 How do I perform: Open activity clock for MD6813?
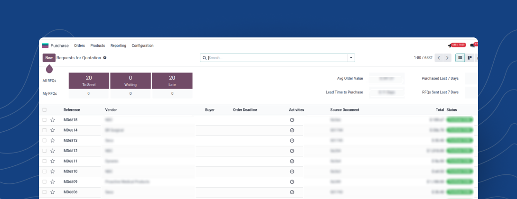291,141
